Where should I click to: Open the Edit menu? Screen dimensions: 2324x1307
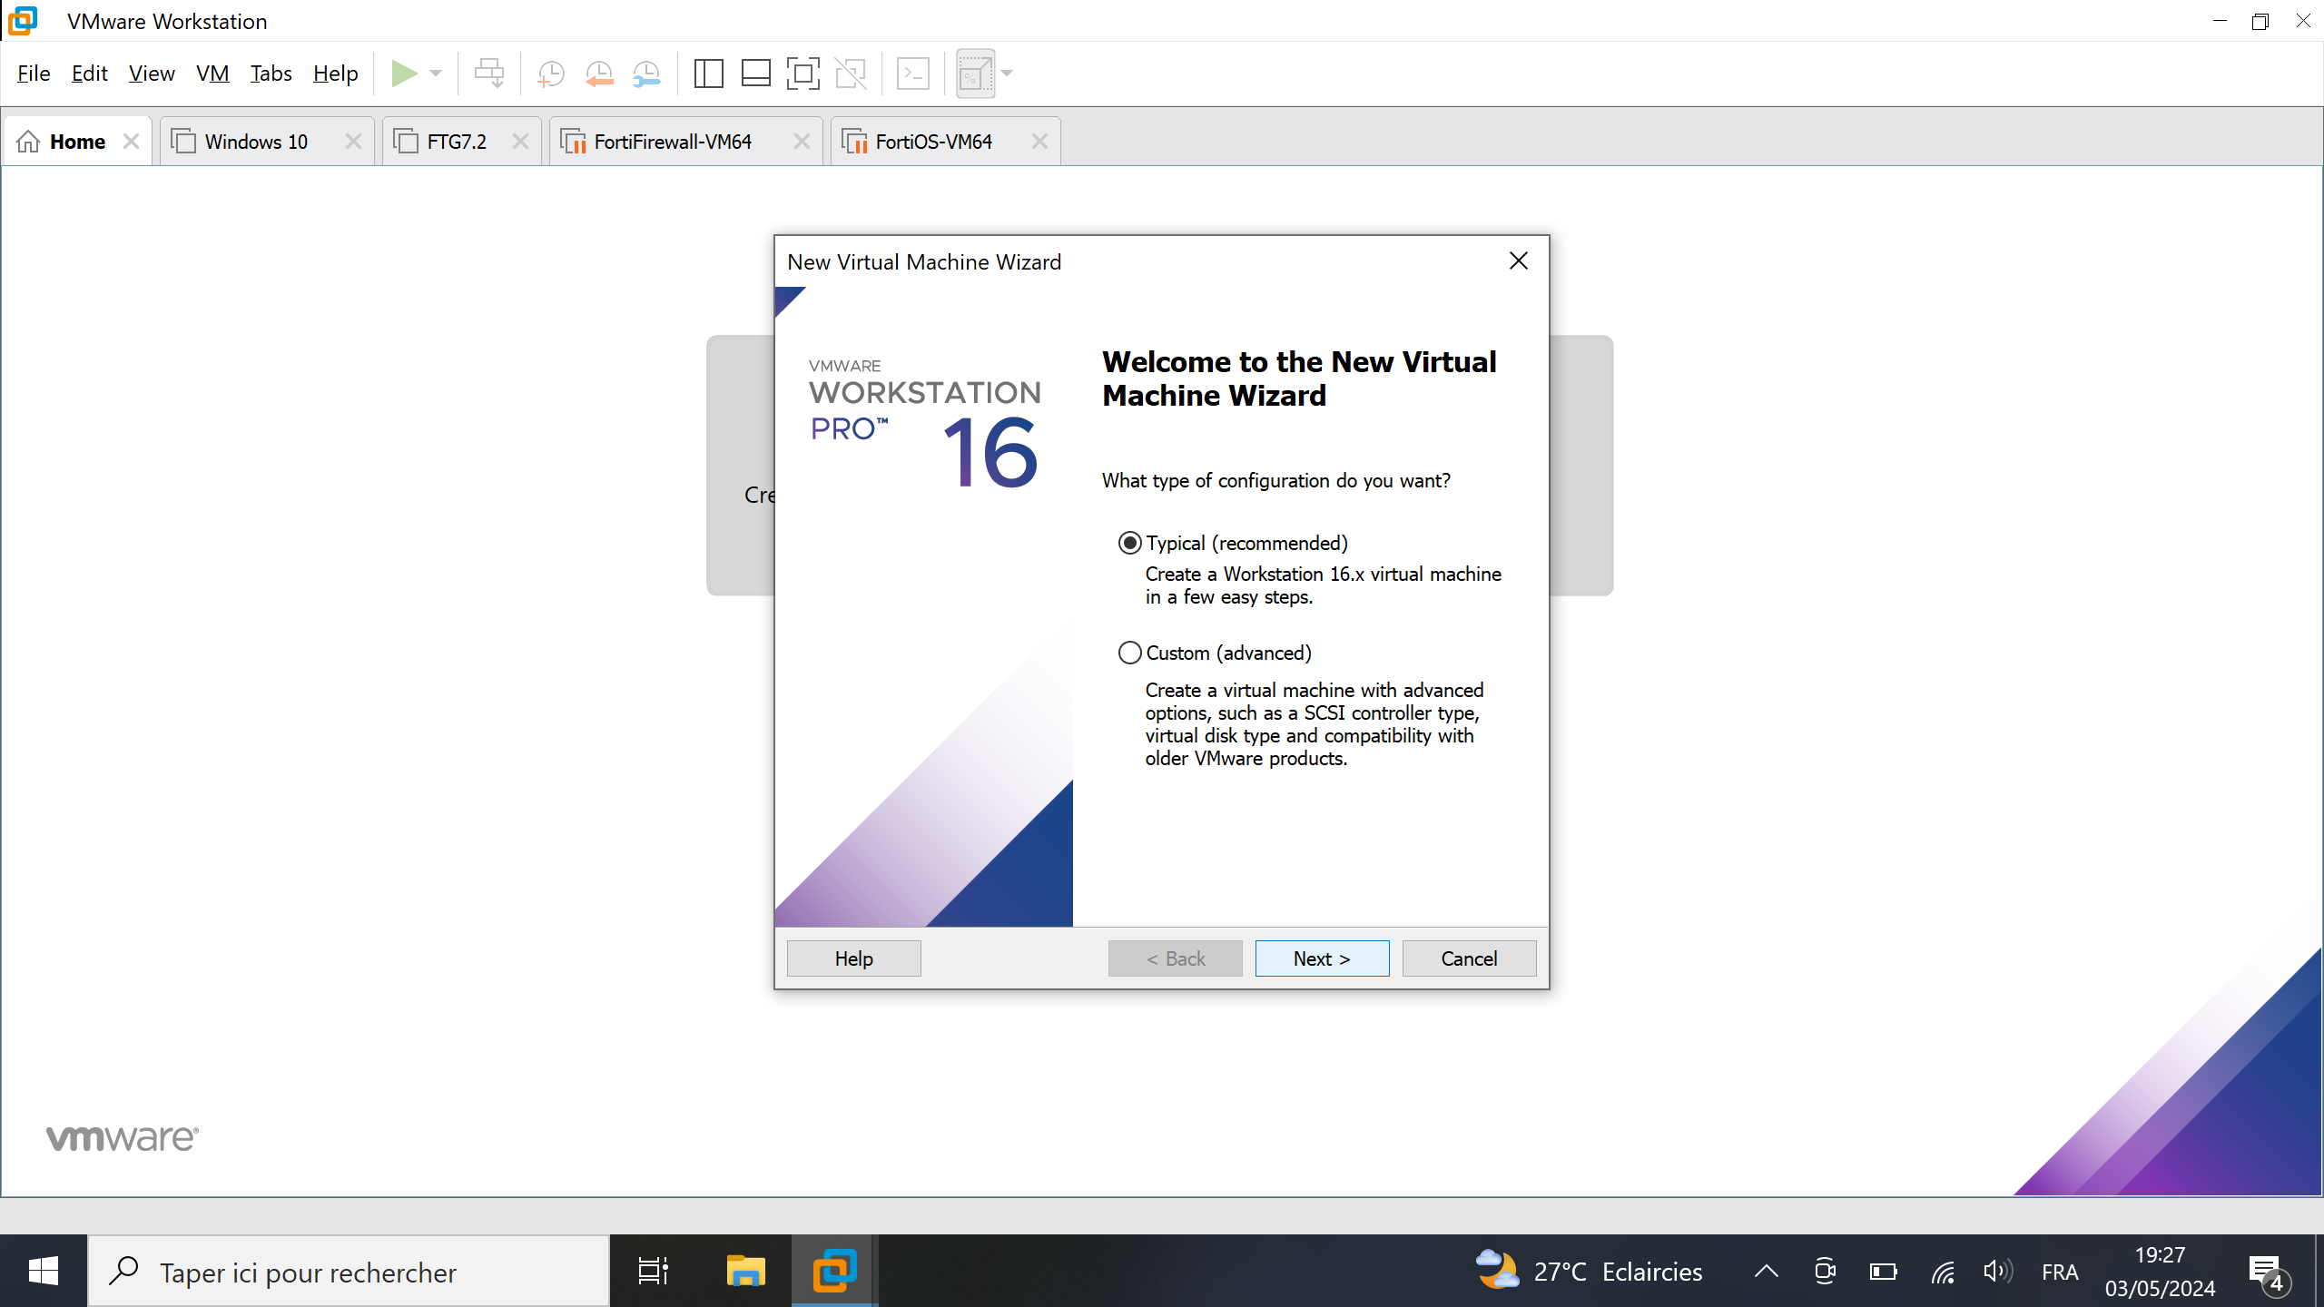[90, 74]
